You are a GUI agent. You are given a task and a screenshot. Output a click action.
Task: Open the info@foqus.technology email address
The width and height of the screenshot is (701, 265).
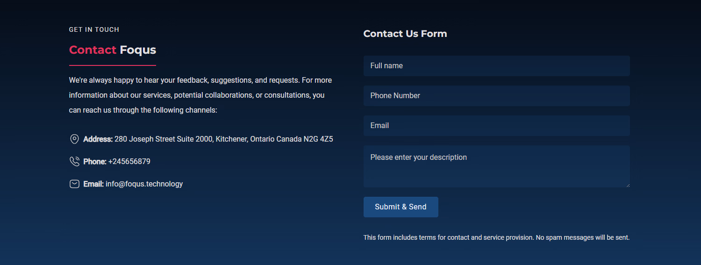[x=144, y=184]
